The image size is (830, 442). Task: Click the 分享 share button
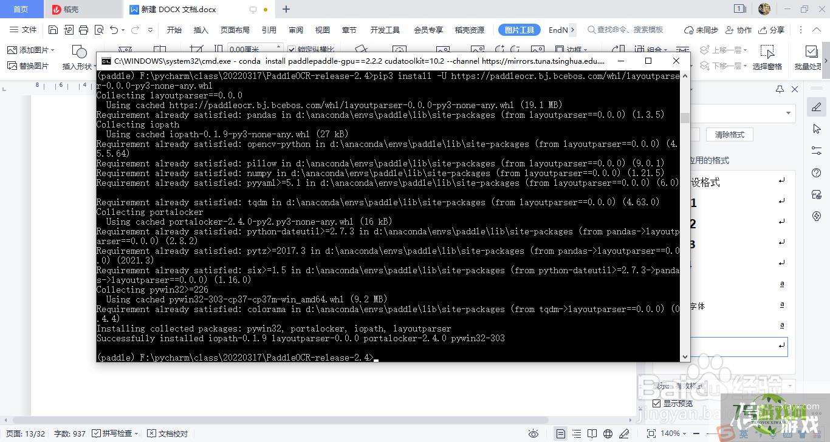(772, 30)
